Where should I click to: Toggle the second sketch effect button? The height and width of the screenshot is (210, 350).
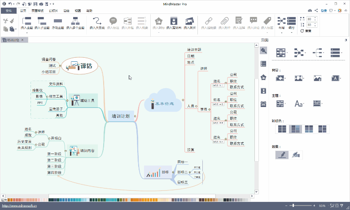(296, 155)
